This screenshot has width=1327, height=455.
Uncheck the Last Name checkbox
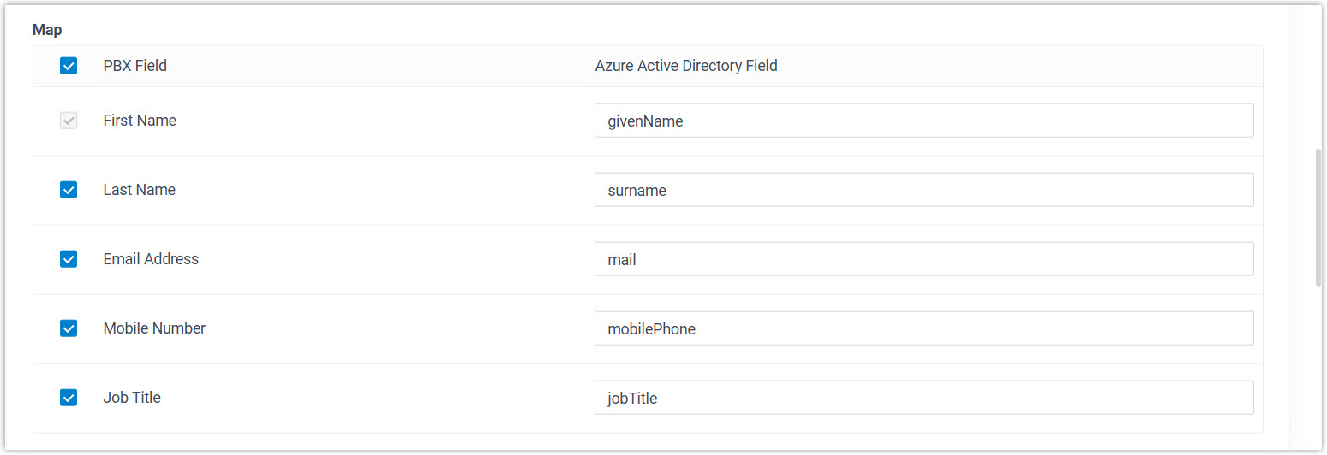point(69,190)
